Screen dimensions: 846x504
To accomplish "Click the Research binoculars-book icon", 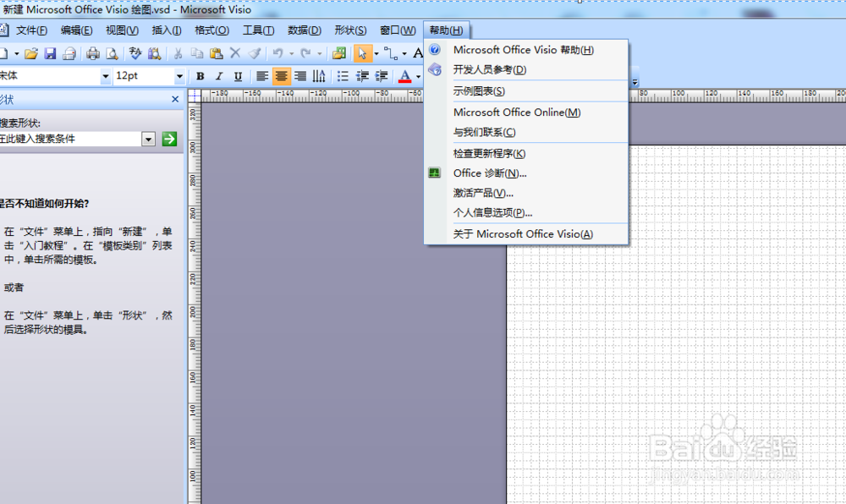I will (x=154, y=53).
